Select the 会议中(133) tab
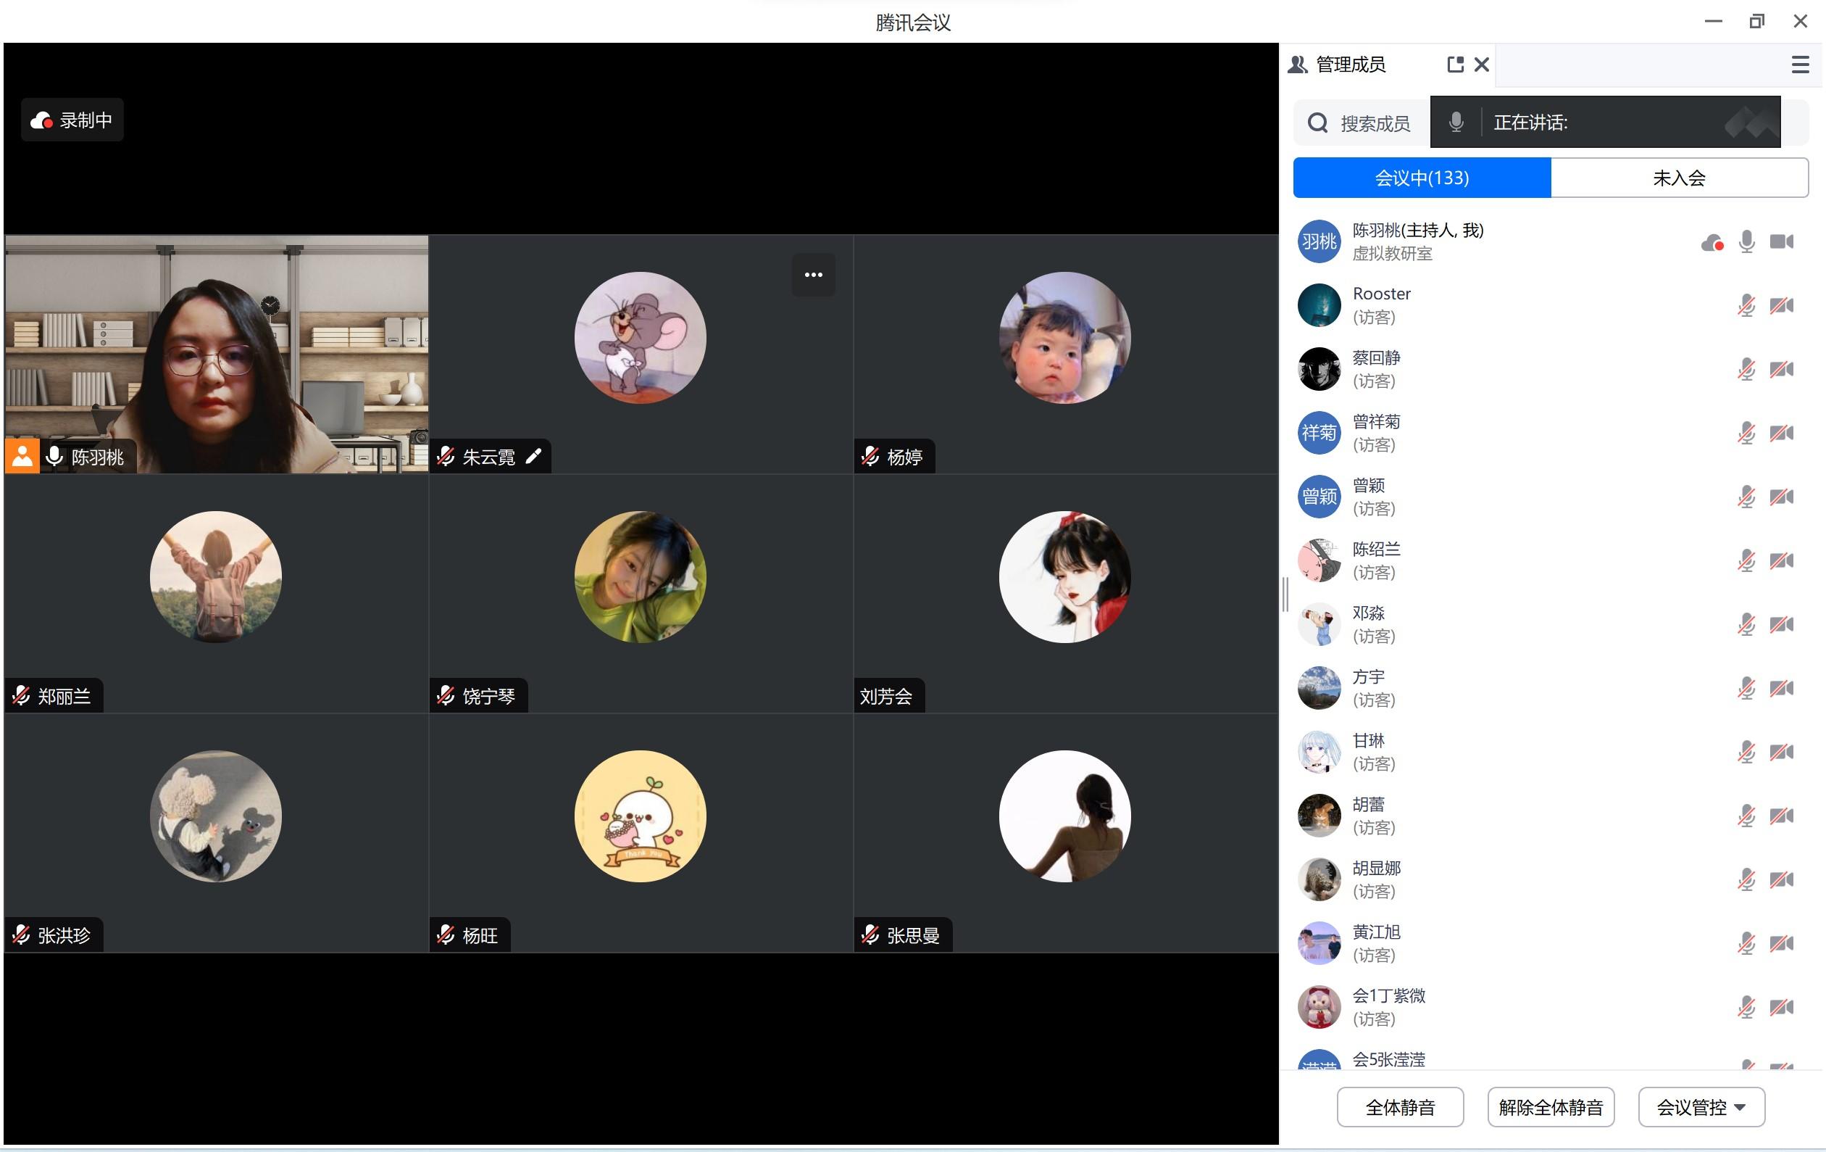1826x1152 pixels. [x=1422, y=178]
